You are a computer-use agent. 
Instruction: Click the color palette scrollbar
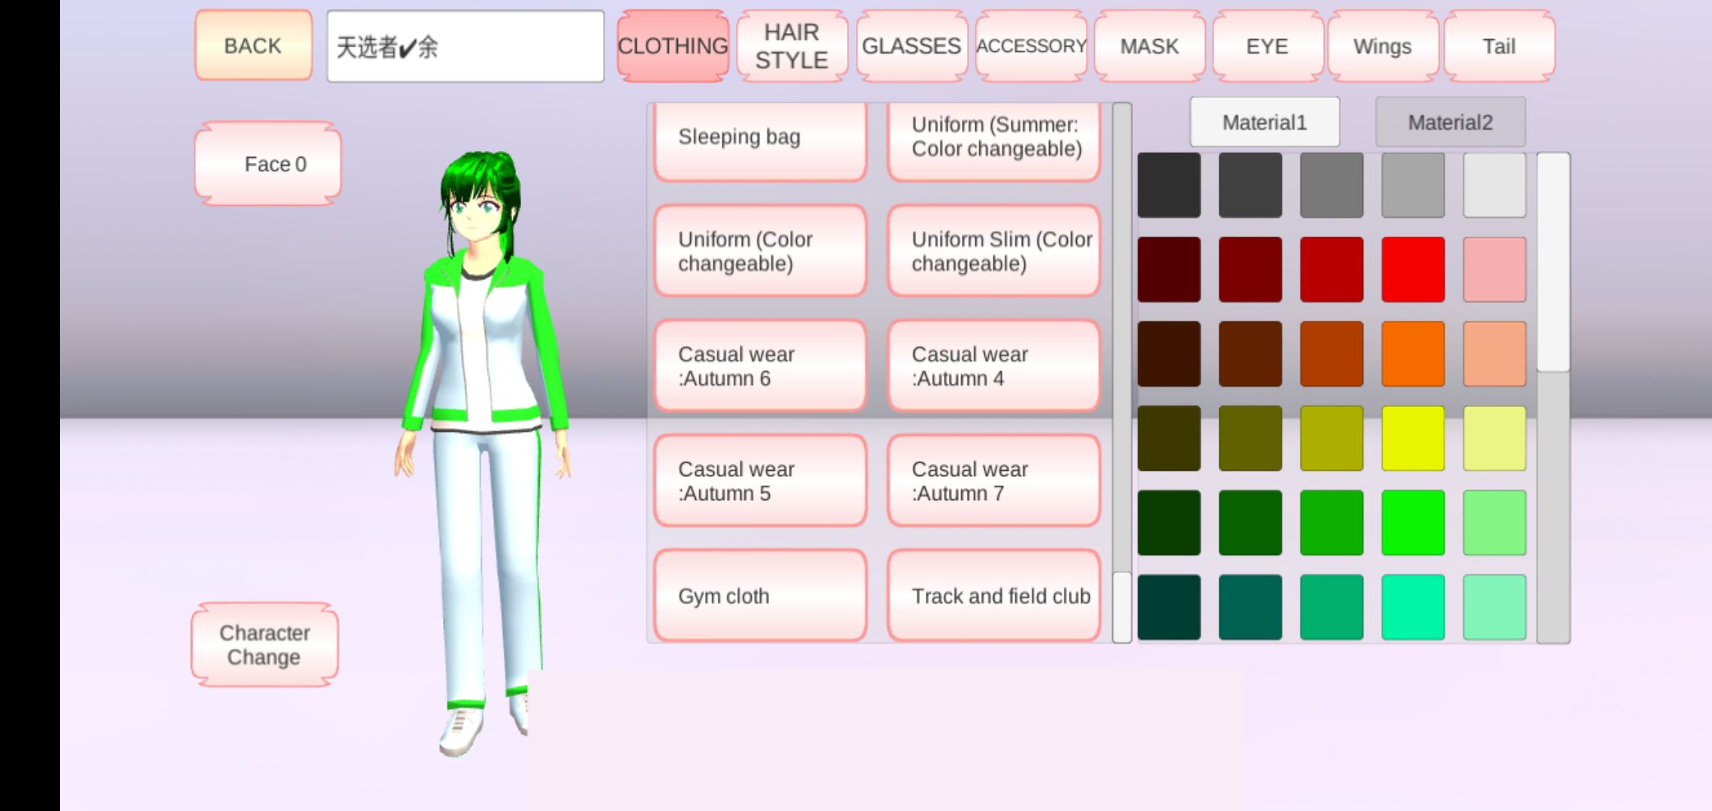click(1553, 263)
